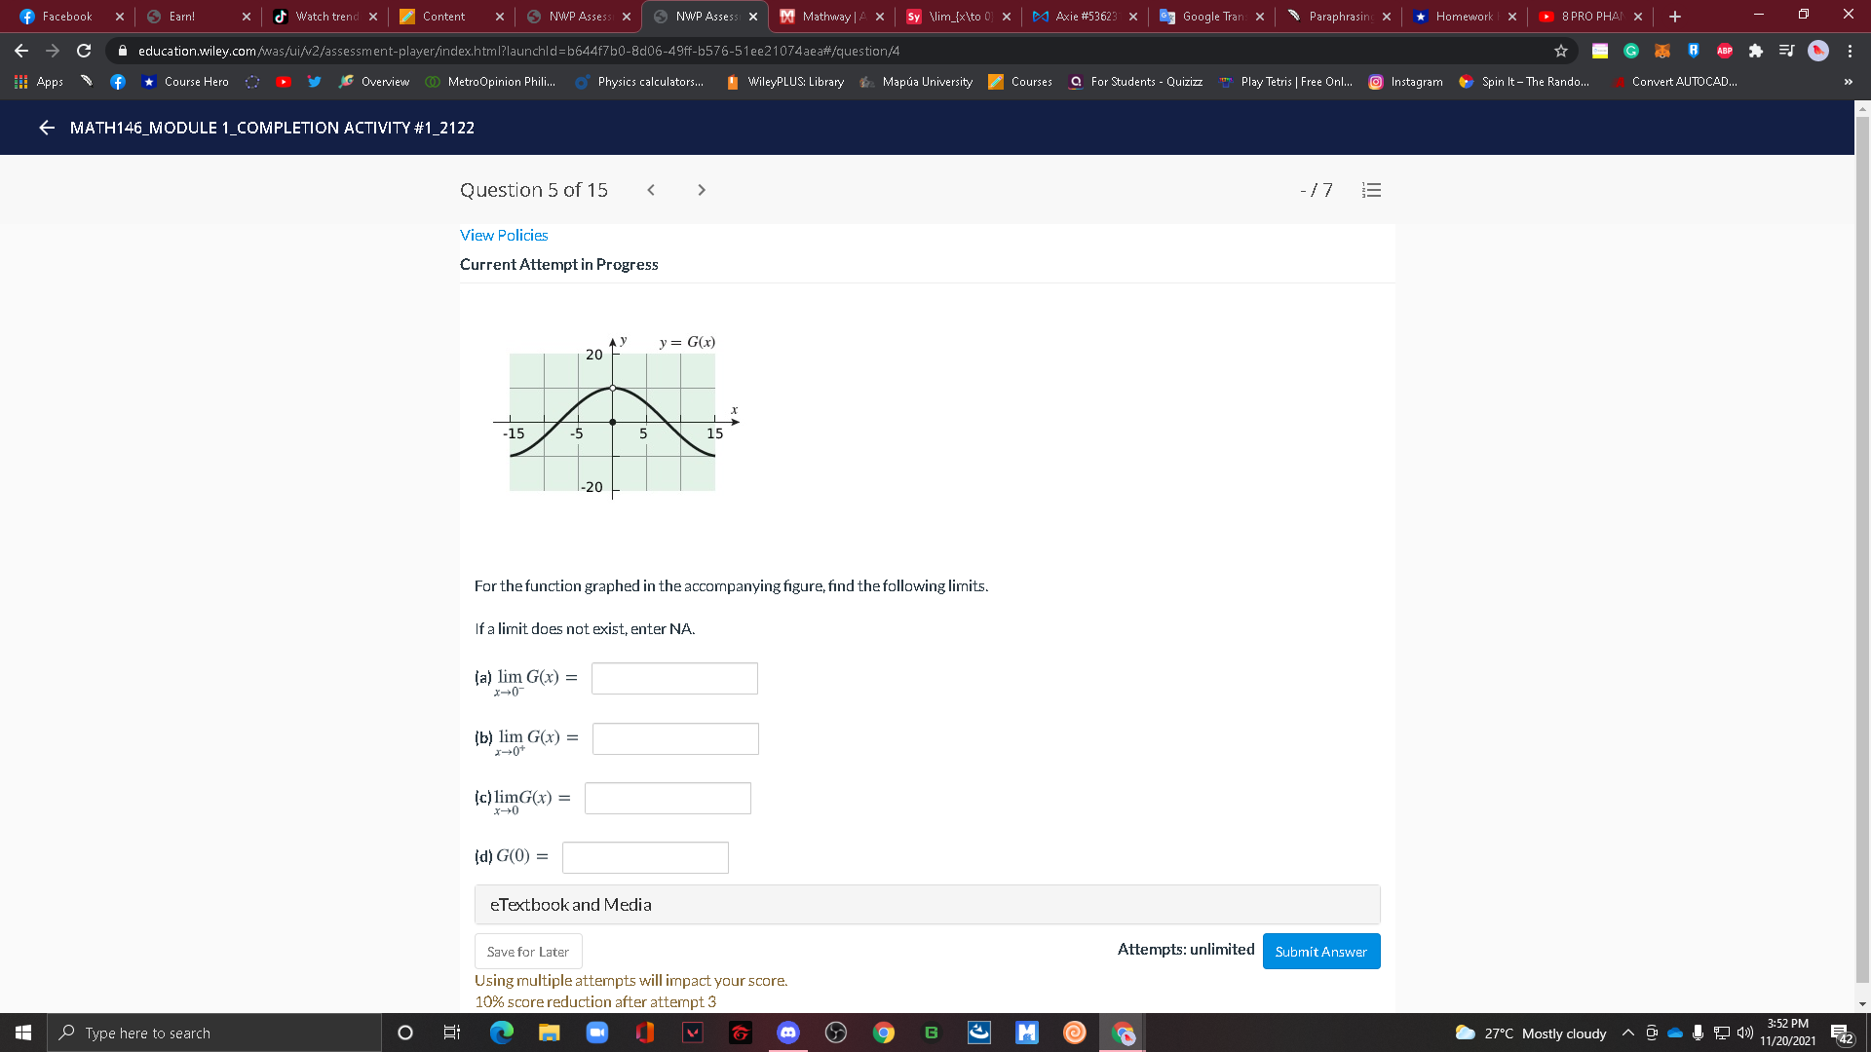Expand the bookmarks overflow double chevron
1871x1052 pixels.
[x=1848, y=82]
